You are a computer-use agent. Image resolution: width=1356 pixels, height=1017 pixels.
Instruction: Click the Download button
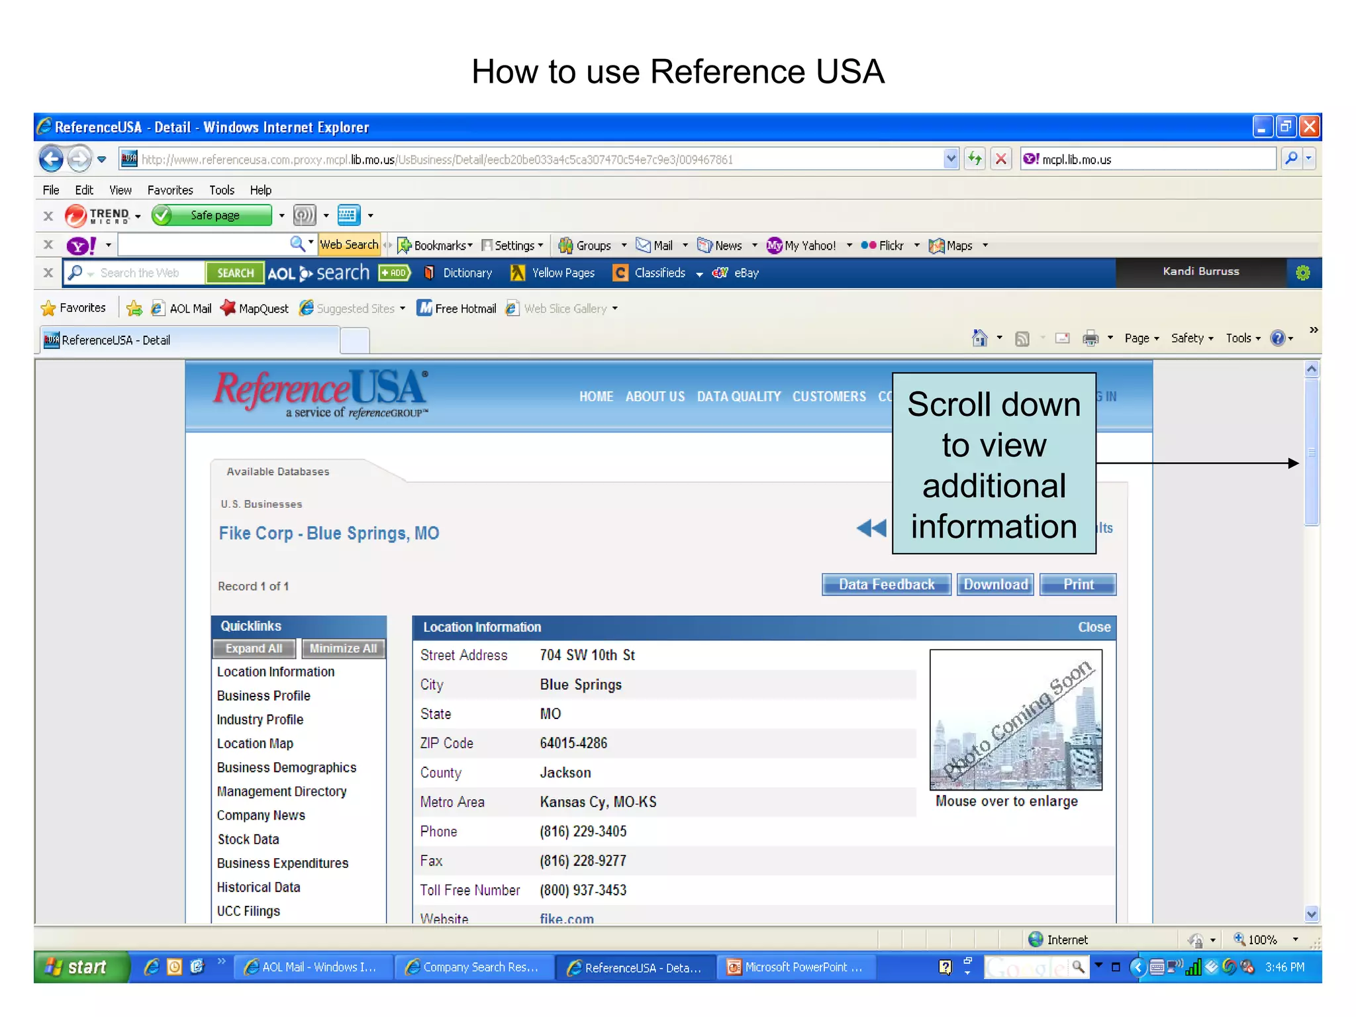pos(995,585)
